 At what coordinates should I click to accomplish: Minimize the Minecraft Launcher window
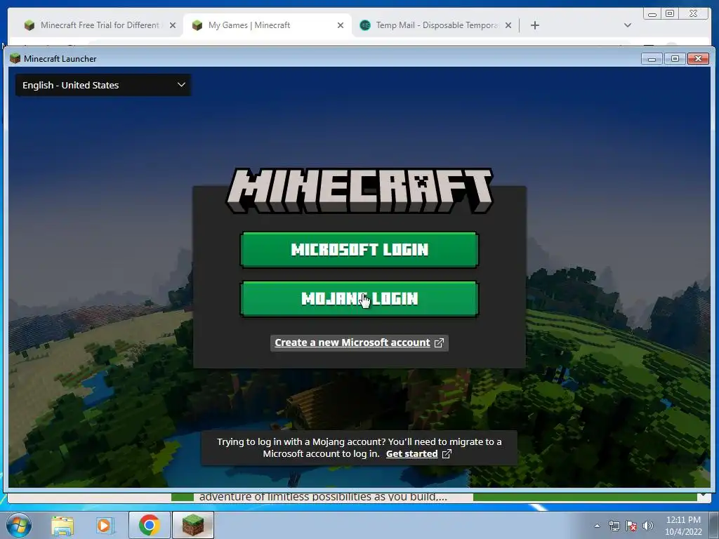(x=652, y=59)
